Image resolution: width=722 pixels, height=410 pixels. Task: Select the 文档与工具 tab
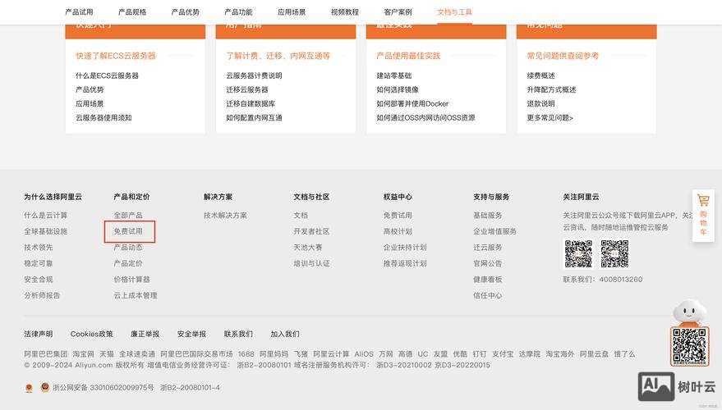tap(454, 12)
